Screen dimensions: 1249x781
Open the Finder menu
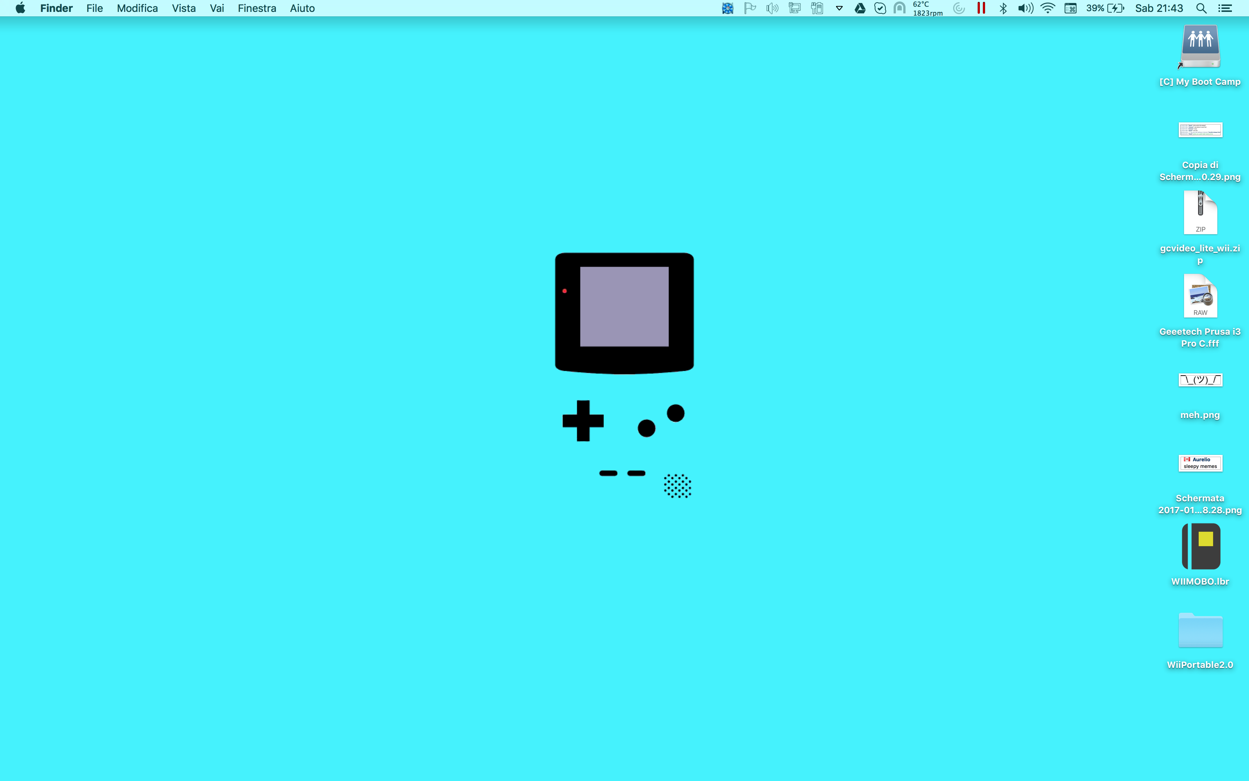pyautogui.click(x=56, y=8)
